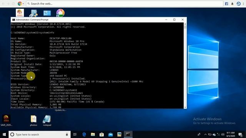The height and width of the screenshot is (138, 246).
Task: Close the Command Prompt window
Action: pos(183,20)
